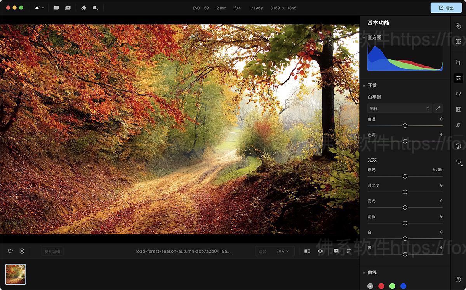This screenshot has width=466, height=290.
Task: Collapse the 开发 section
Action: point(364,86)
